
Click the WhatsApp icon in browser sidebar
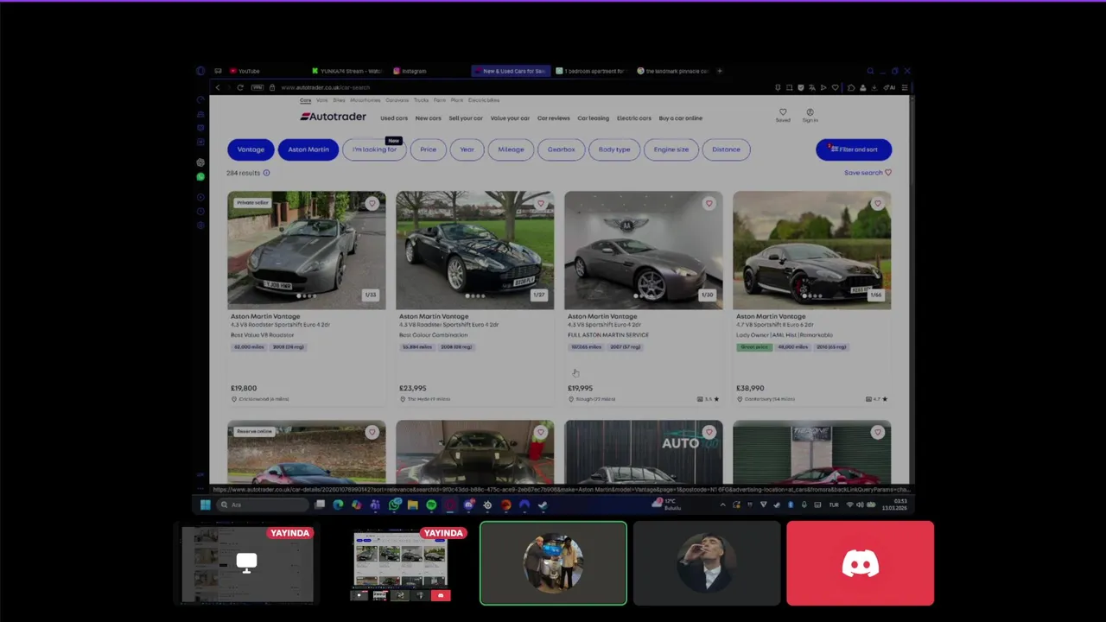200,176
